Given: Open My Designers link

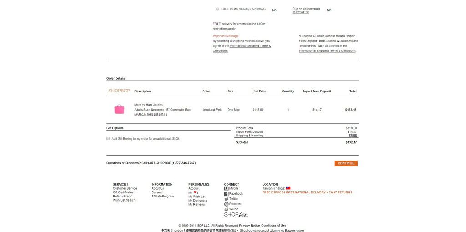Looking at the screenshot, I should coord(198,201).
